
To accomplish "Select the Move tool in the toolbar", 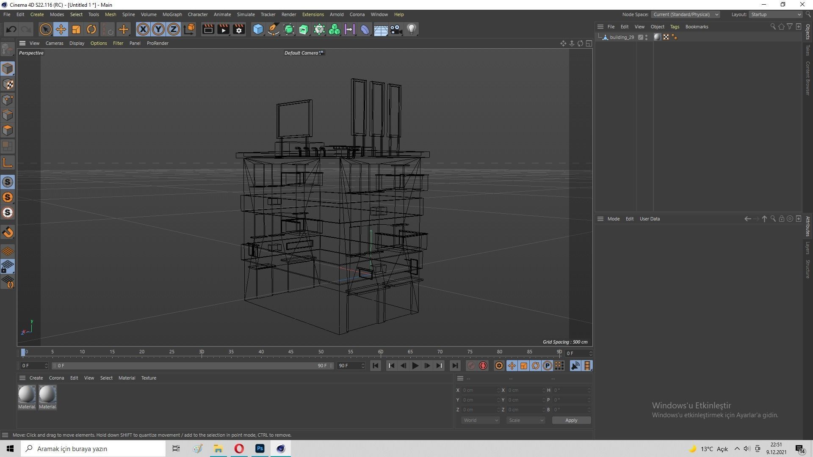I will [x=61, y=29].
